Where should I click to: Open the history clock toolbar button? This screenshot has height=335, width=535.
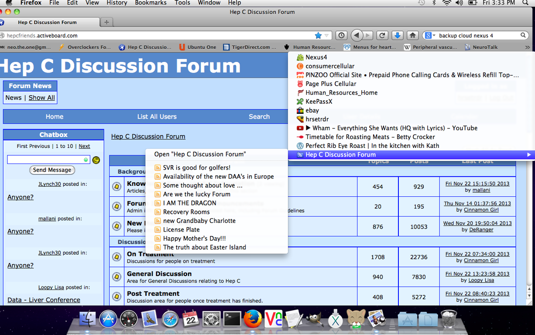[341, 35]
